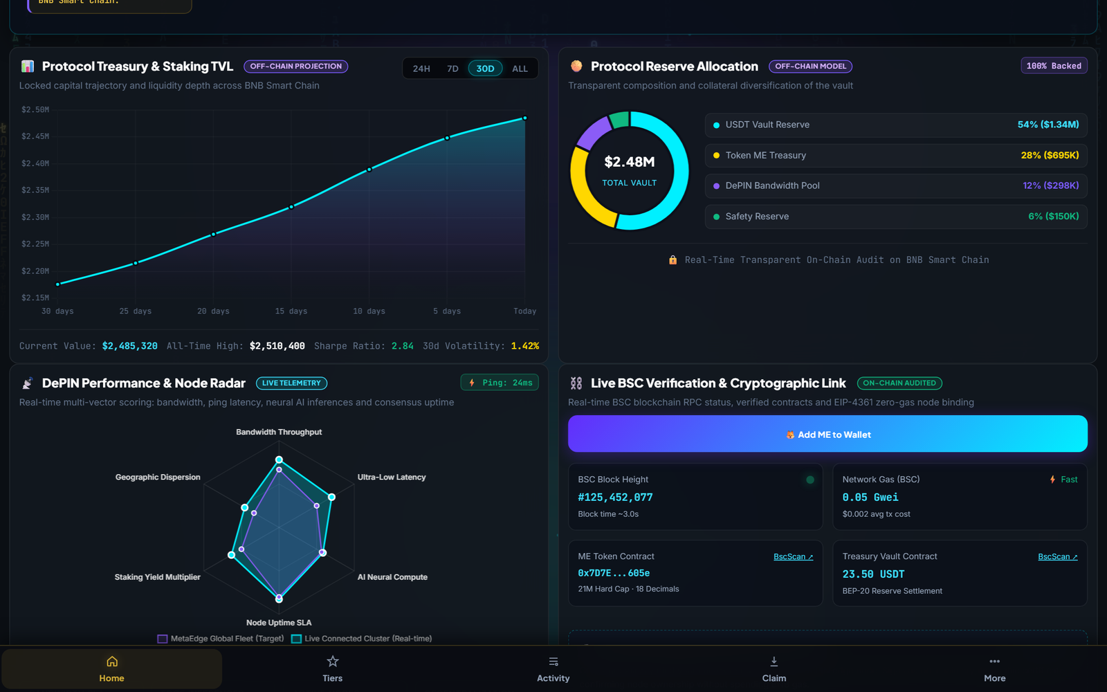The image size is (1107, 692).
Task: Toggle MetaEdge Global Fleet legend swatch
Action: click(163, 639)
